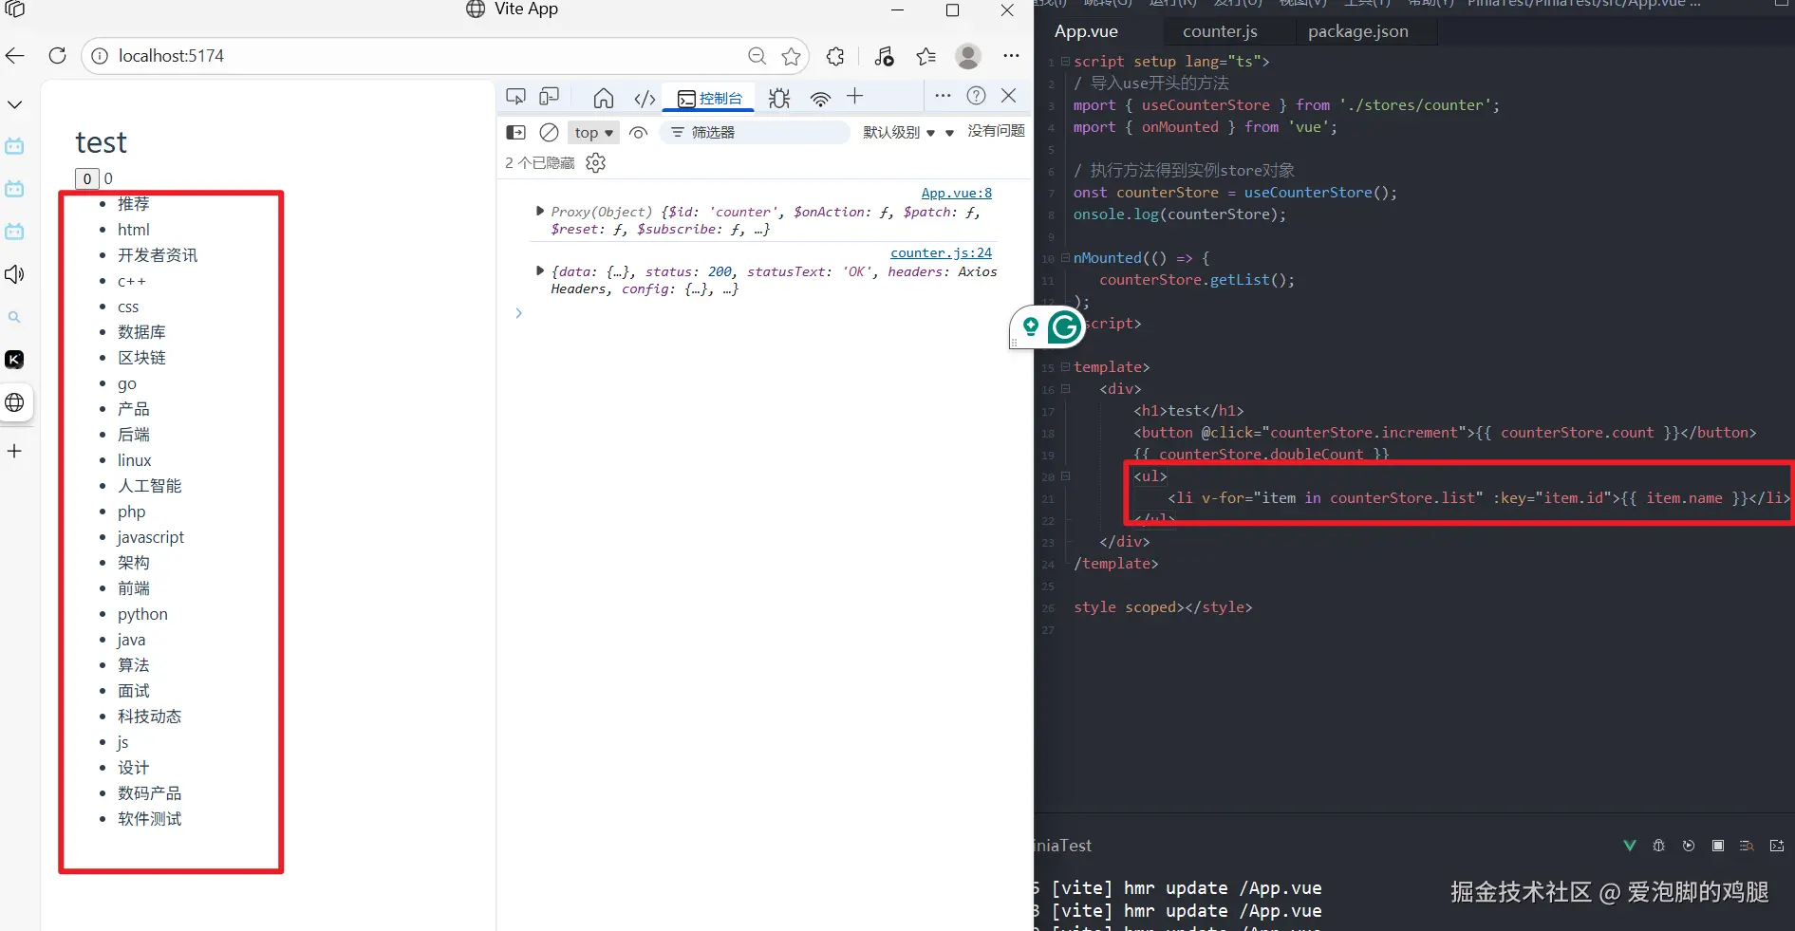
Task: Click the 'javascript' list item
Action: point(151,537)
